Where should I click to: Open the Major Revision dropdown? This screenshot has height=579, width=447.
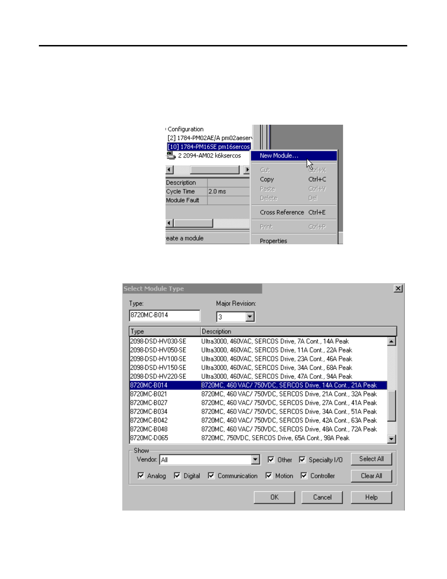[x=250, y=317]
